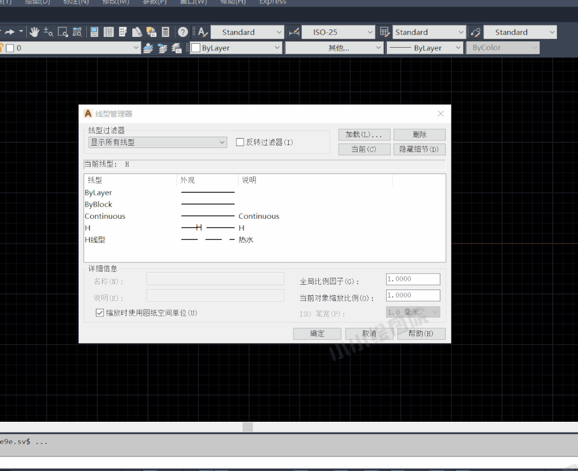Click the Zoom Realtime magnifier icon
This screenshot has height=471, width=578.
[48, 32]
